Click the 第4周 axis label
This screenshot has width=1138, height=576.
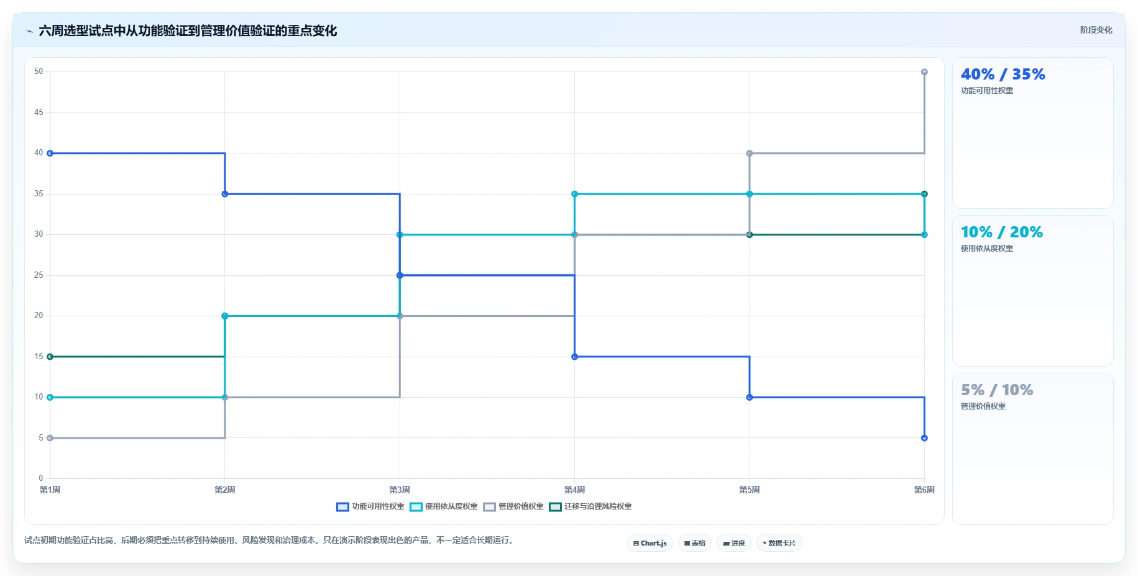point(575,490)
